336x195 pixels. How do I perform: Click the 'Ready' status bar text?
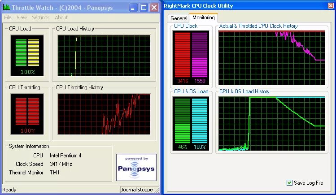pyautogui.click(x=9, y=190)
